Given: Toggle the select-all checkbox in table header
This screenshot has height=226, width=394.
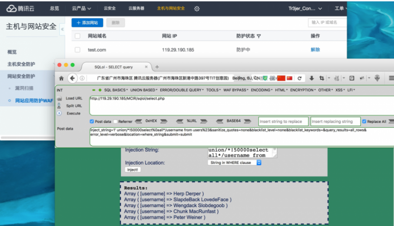Looking at the screenshot, I should pyautogui.click(x=77, y=36).
